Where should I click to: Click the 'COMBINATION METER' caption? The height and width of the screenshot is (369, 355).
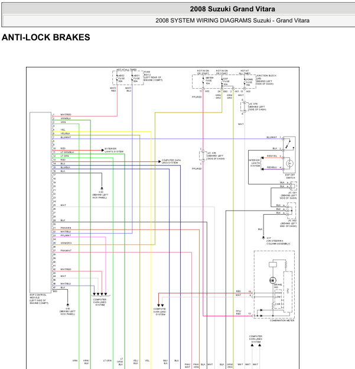click(x=282, y=321)
